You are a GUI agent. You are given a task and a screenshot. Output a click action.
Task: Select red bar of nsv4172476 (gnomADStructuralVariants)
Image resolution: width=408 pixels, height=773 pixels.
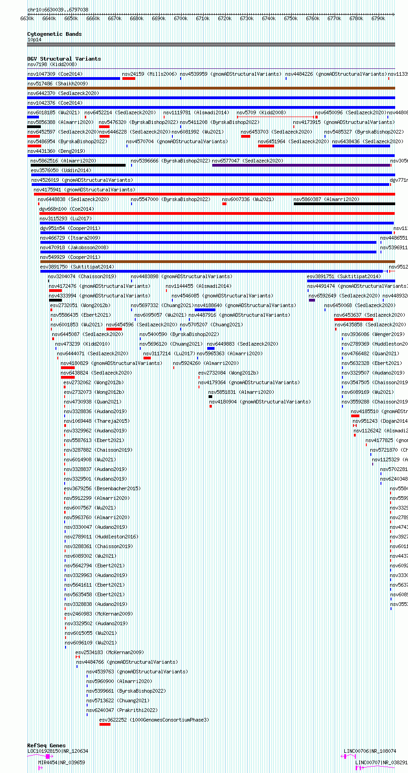click(x=55, y=291)
